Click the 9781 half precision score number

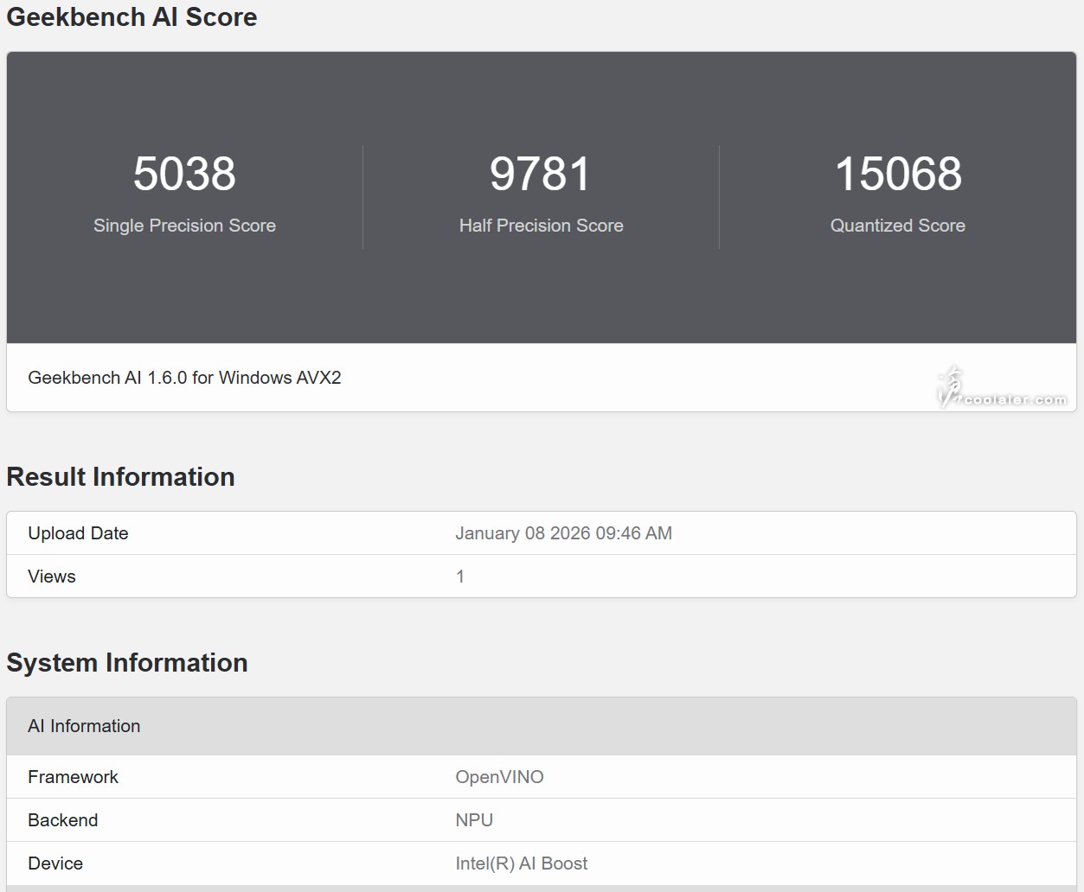[541, 174]
